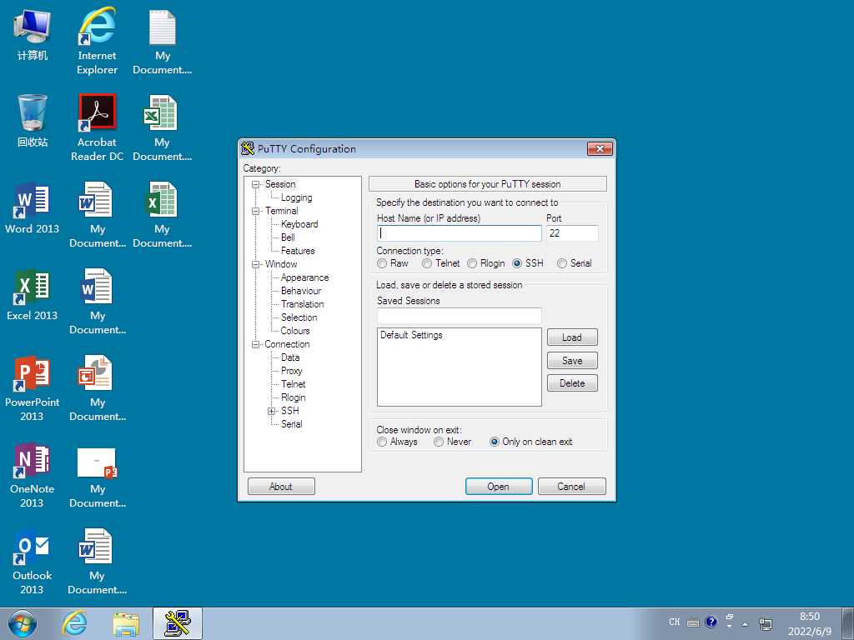Viewport: 854px width, 640px height.
Task: Open the PowerPoint 2013 desktop shortcut
Action: point(32,375)
